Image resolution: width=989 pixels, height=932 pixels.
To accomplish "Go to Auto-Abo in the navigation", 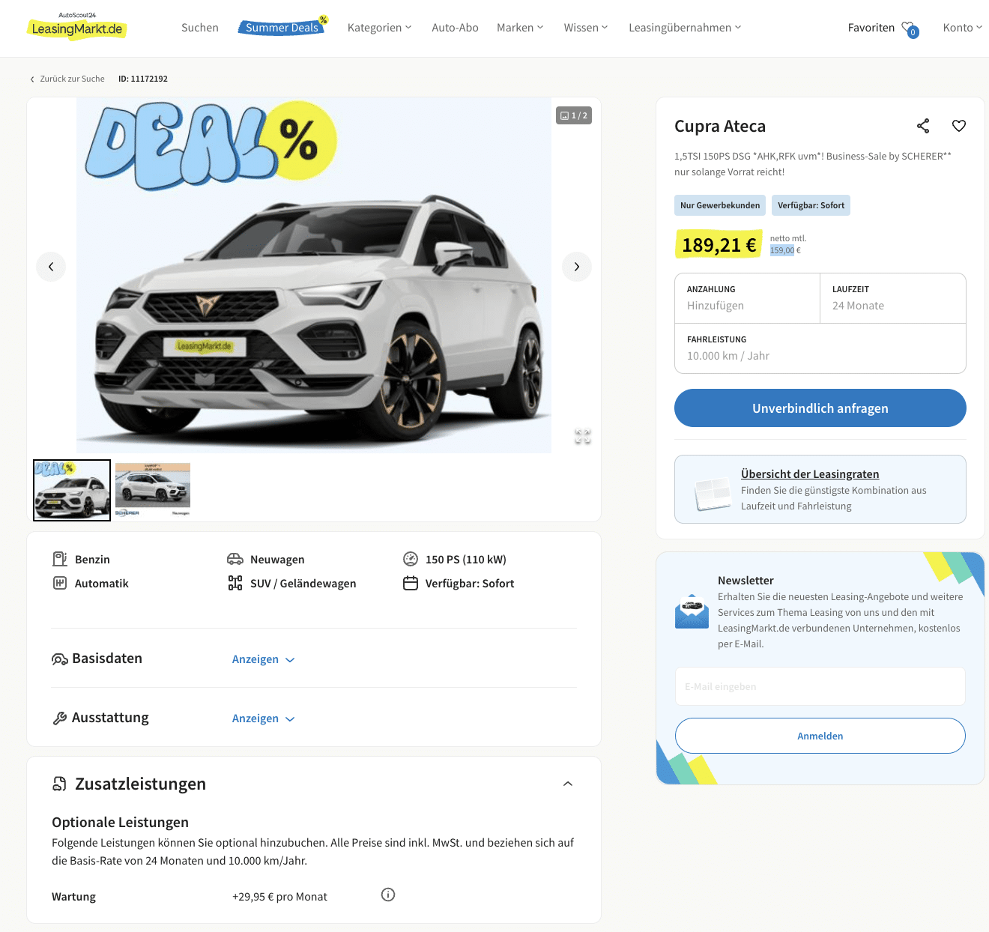I will (x=455, y=28).
